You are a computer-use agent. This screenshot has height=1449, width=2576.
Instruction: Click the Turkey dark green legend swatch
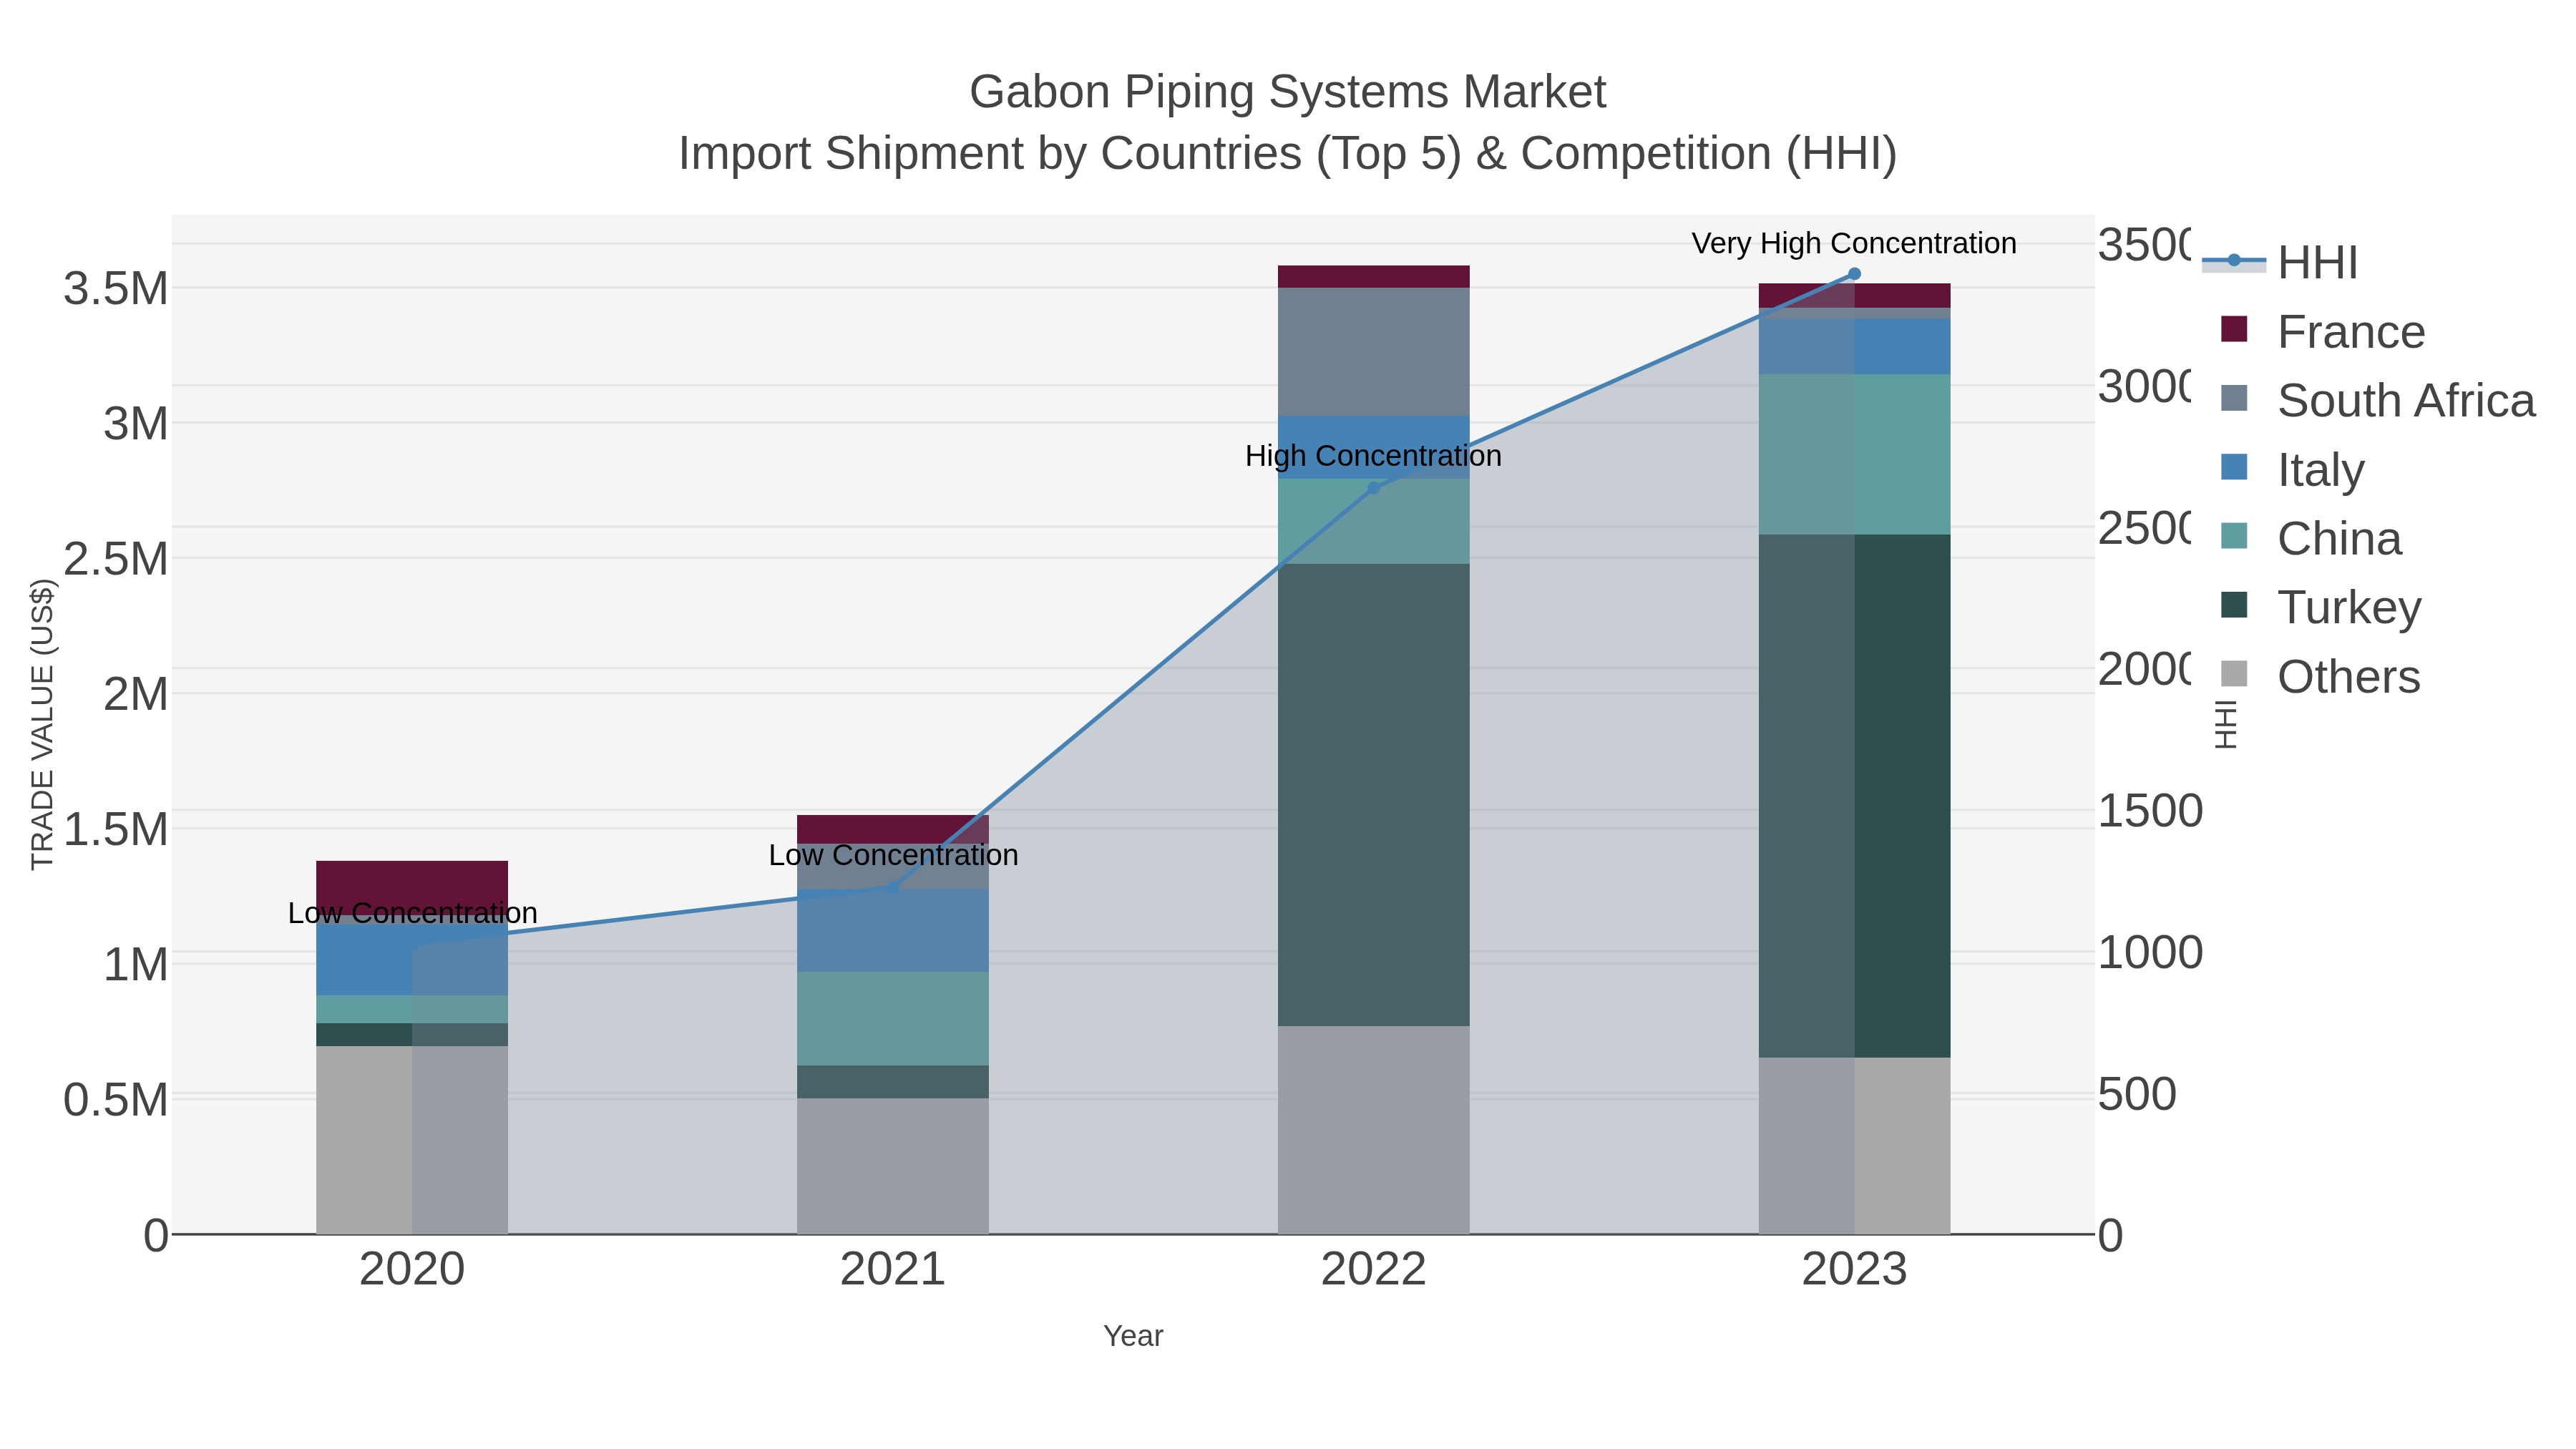tap(2234, 605)
